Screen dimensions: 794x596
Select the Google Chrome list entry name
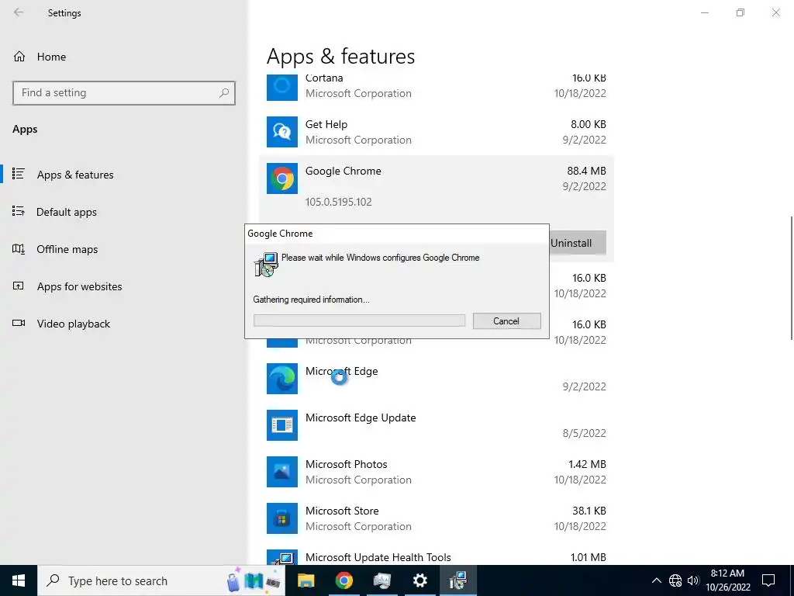point(343,171)
